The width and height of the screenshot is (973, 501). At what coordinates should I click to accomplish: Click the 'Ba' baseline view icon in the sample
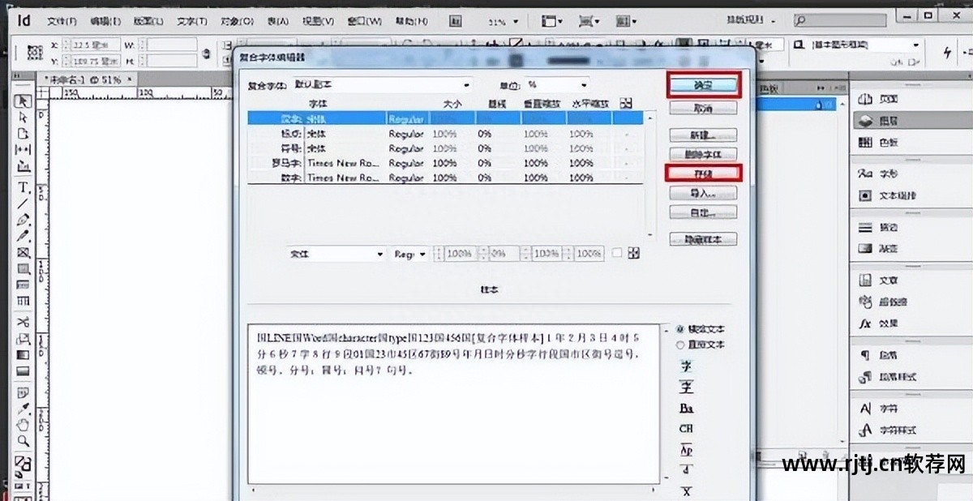point(686,408)
